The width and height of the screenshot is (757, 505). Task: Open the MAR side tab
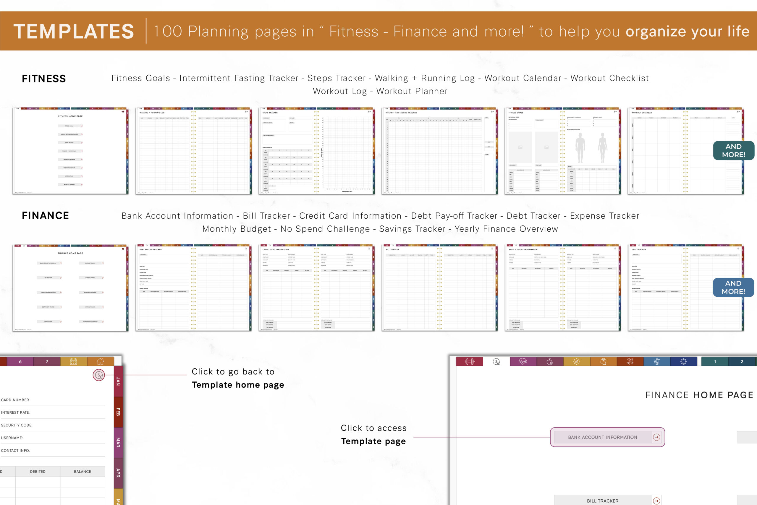118,443
